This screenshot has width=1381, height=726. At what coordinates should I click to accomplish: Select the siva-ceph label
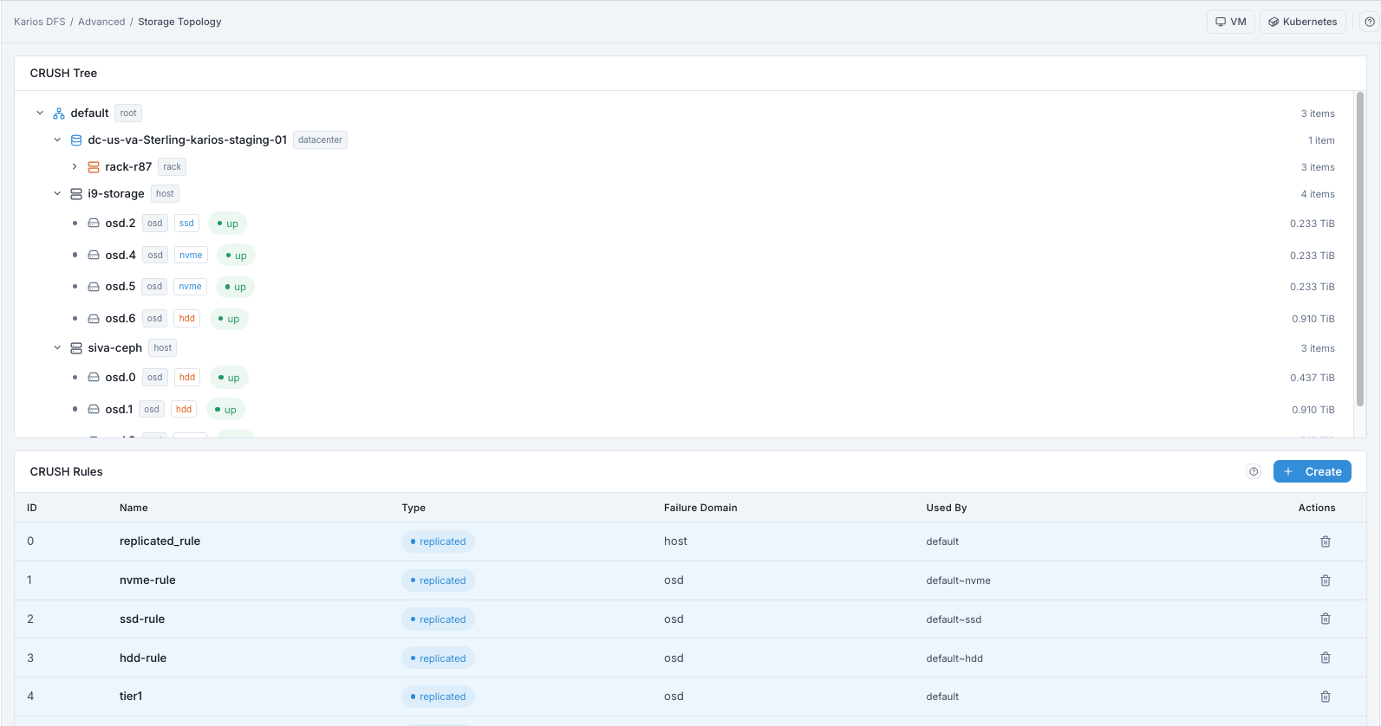tap(114, 348)
